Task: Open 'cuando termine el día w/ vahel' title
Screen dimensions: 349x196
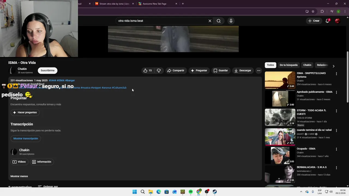Action: [x=314, y=130]
